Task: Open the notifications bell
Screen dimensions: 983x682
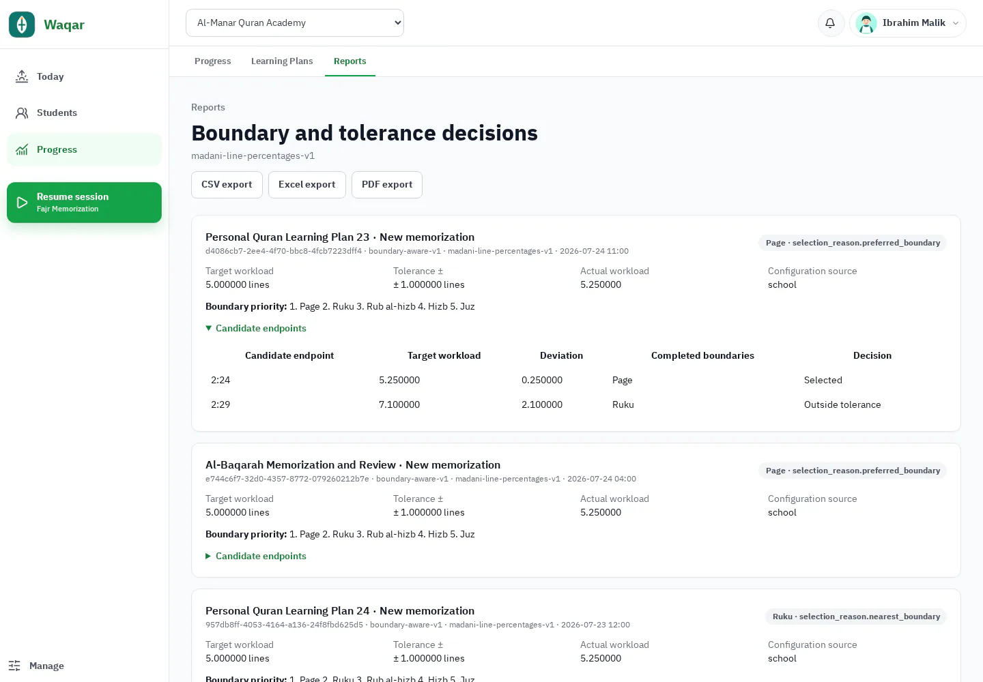Action: [831, 23]
